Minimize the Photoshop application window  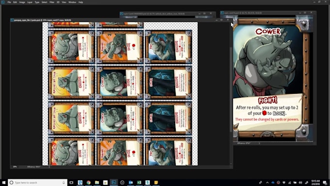(314, 2)
